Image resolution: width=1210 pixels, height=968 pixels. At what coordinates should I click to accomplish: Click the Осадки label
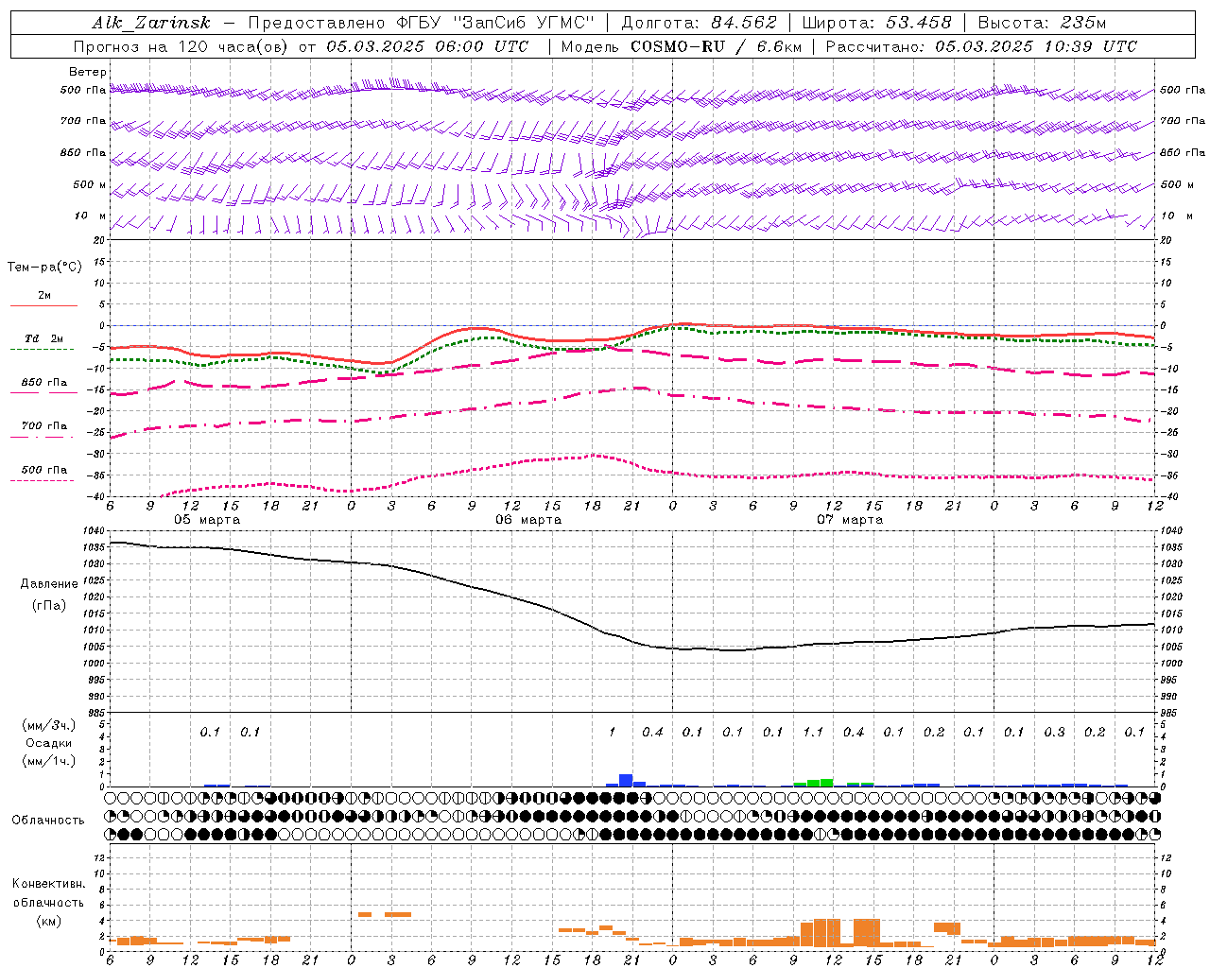(49, 743)
